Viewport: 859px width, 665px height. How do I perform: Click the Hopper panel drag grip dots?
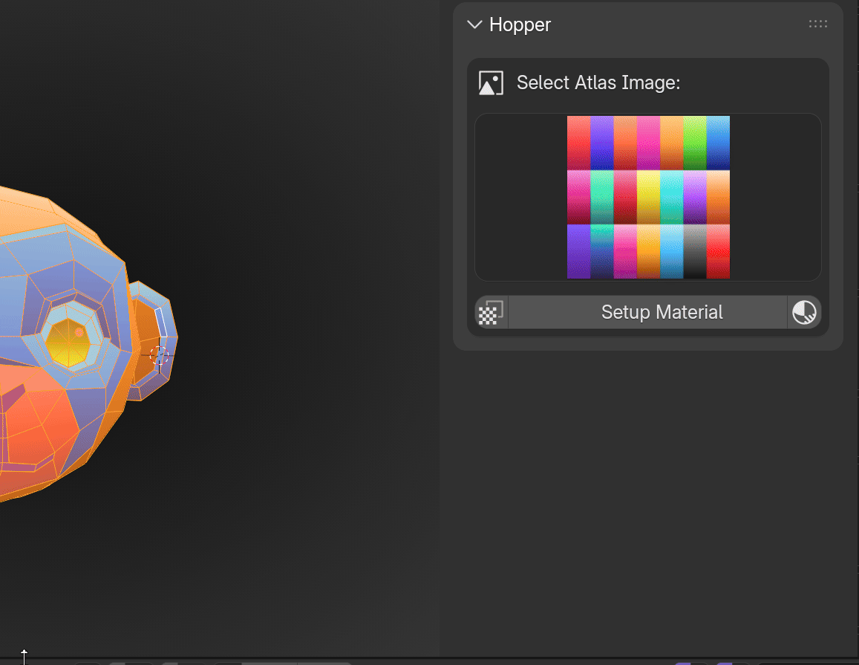click(817, 25)
